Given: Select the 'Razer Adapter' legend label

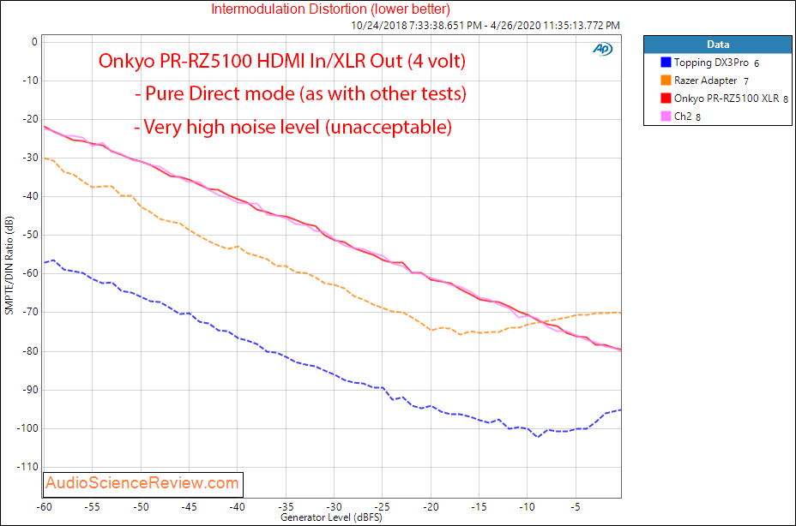Looking at the screenshot, I should [x=705, y=81].
